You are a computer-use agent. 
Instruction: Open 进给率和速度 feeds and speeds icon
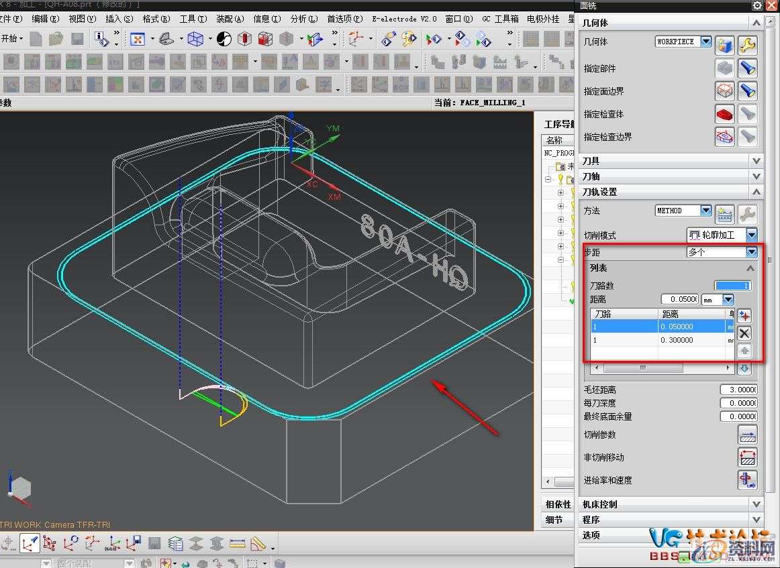tap(747, 480)
